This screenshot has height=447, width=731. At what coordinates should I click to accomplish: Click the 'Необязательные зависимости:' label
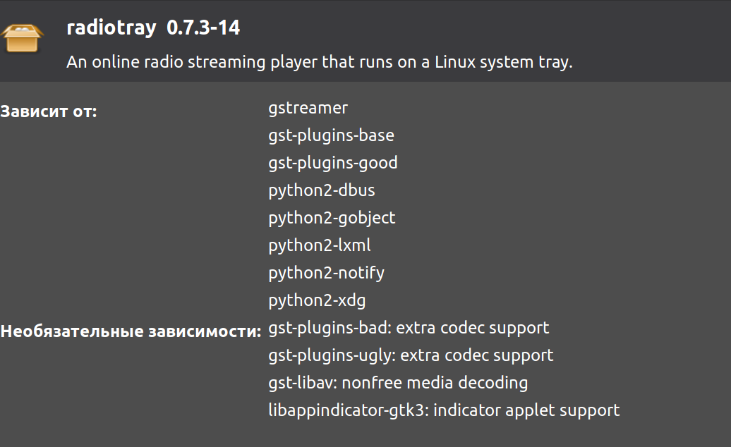(131, 331)
